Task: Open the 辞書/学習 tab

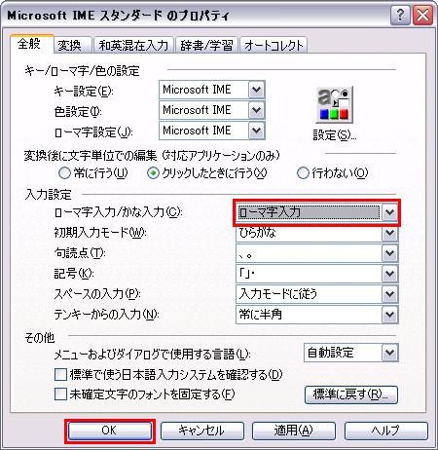Action: [206, 45]
